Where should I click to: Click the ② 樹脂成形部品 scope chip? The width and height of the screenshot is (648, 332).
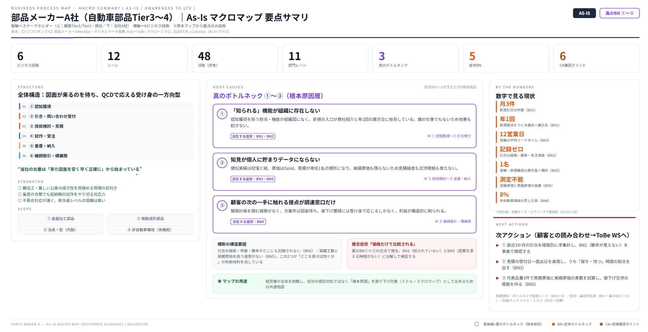[150, 219]
